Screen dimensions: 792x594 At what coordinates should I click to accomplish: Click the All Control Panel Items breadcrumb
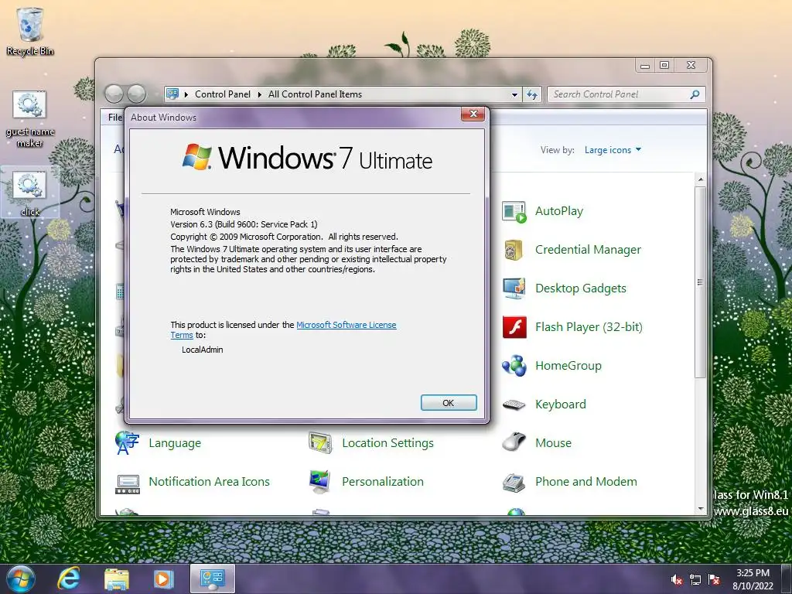(x=316, y=94)
